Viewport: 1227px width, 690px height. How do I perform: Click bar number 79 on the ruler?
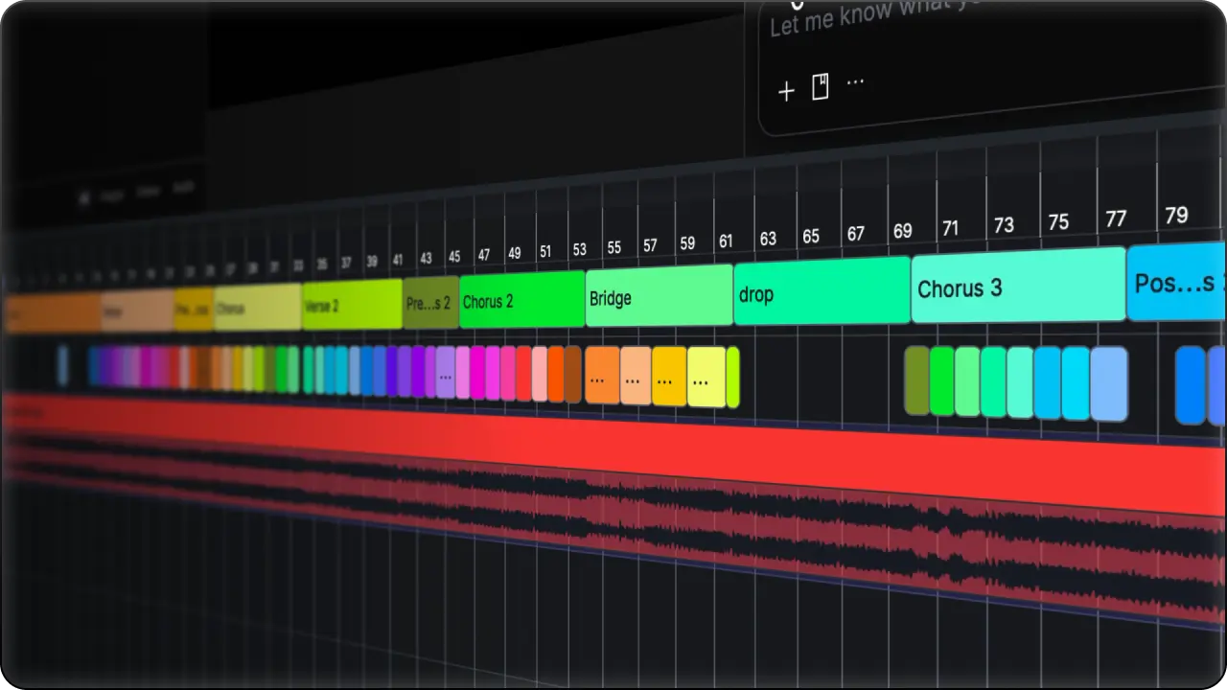click(x=1176, y=215)
